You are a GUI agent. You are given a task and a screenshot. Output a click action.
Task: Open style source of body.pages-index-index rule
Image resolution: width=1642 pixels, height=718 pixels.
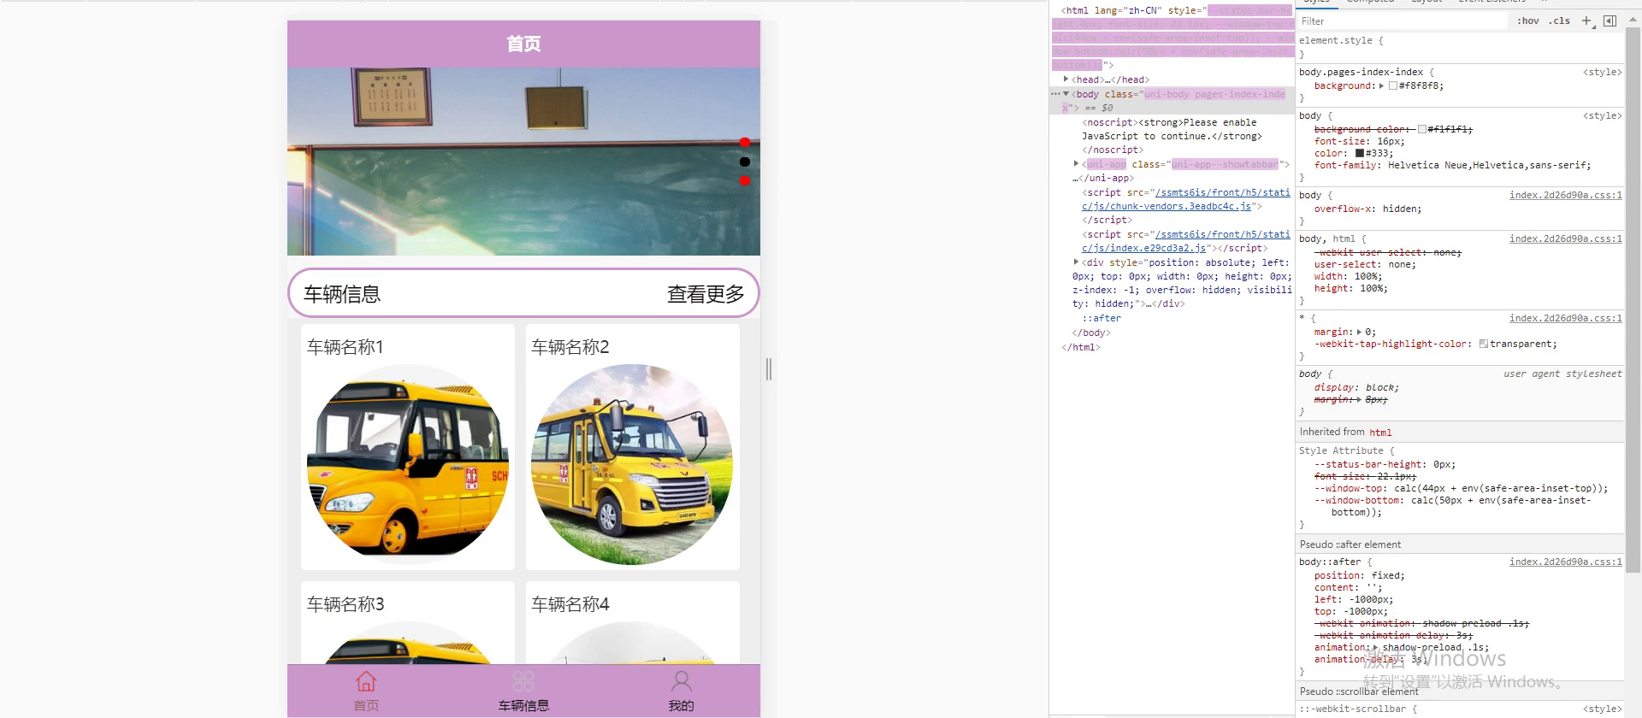point(1603,72)
